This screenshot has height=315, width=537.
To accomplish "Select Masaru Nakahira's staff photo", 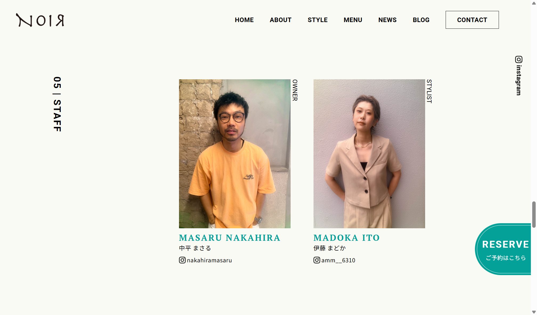I will tap(235, 154).
